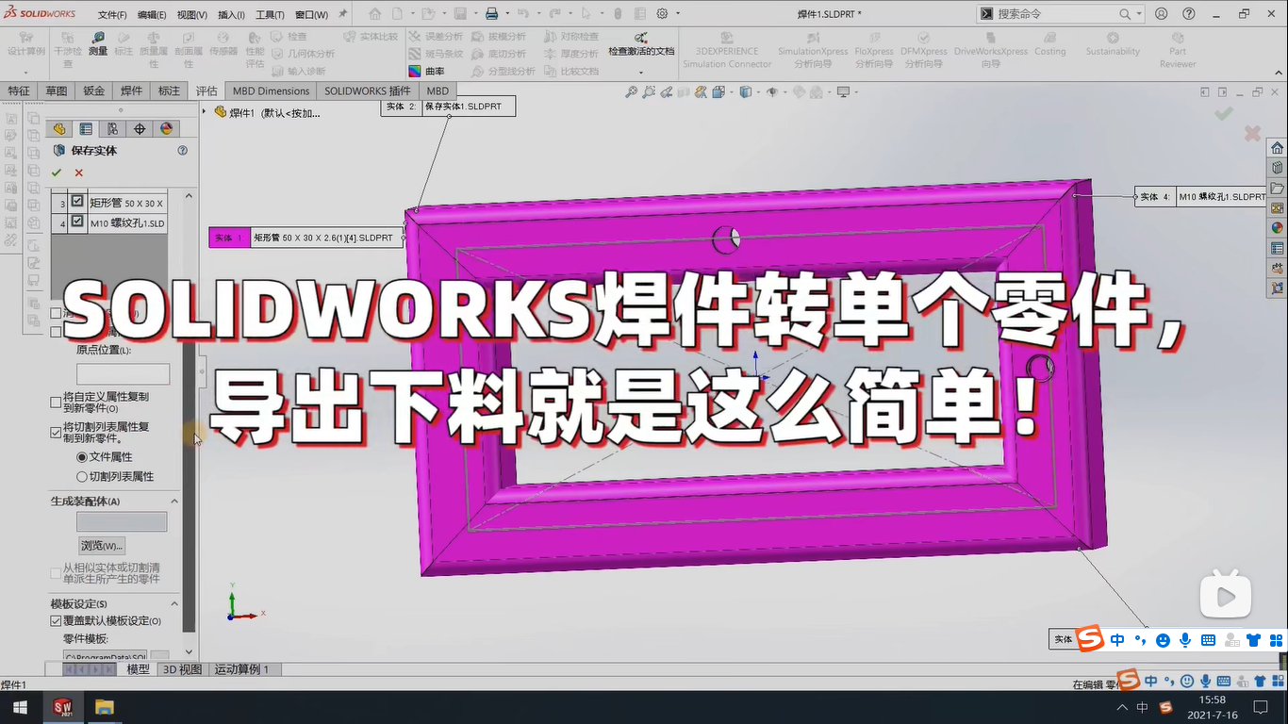1288x724 pixels.
Task: Click the Zoom to Fit magnifier icon
Action: pos(632,91)
